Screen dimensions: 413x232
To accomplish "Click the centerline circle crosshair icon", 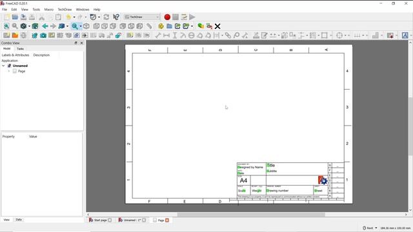I will (339, 35).
